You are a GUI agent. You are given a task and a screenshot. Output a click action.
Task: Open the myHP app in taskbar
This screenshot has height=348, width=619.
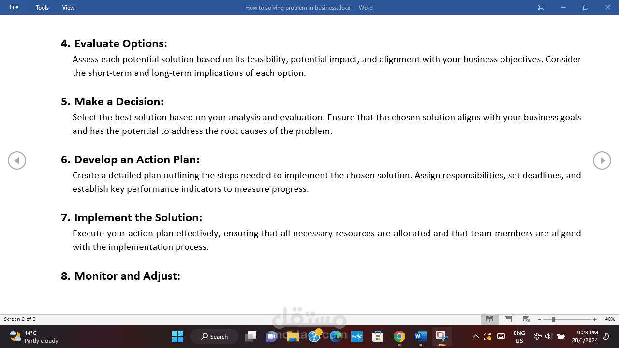coord(357,336)
